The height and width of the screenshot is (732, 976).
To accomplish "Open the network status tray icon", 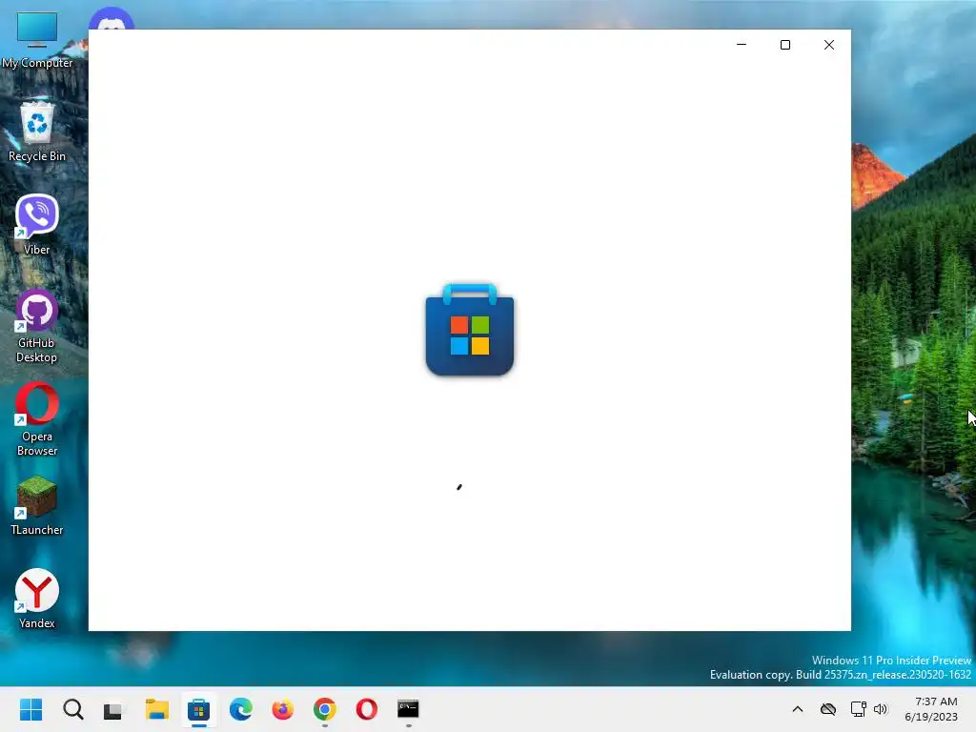I will click(x=859, y=709).
